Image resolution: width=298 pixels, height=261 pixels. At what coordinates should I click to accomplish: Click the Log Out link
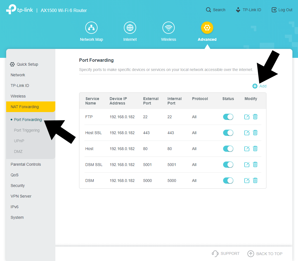(x=282, y=10)
